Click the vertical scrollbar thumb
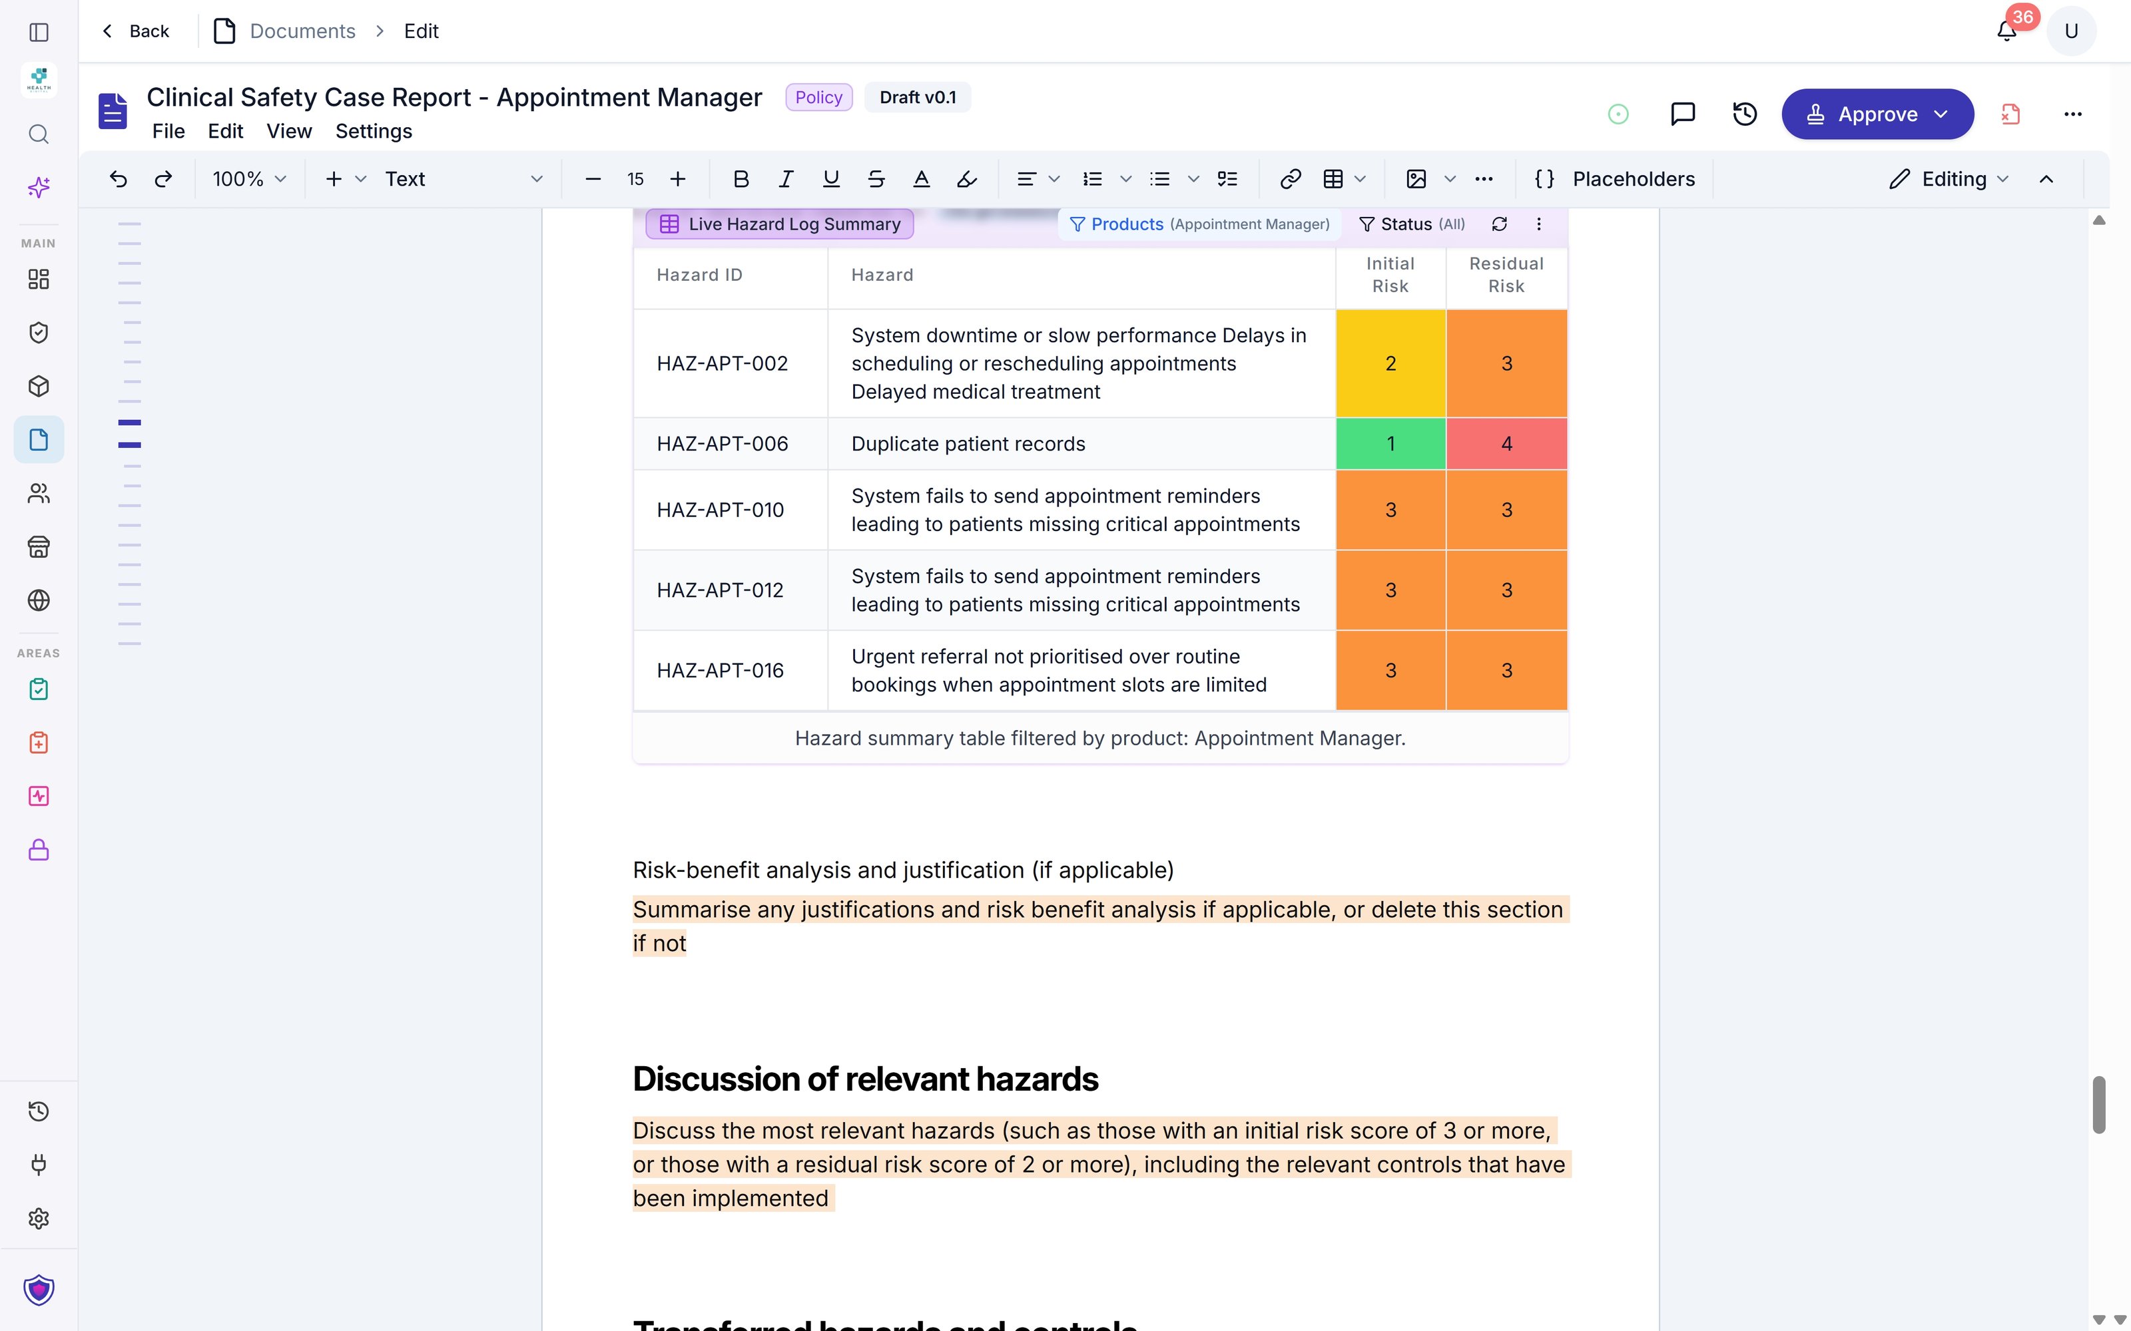This screenshot has width=2131, height=1331. [2099, 1104]
